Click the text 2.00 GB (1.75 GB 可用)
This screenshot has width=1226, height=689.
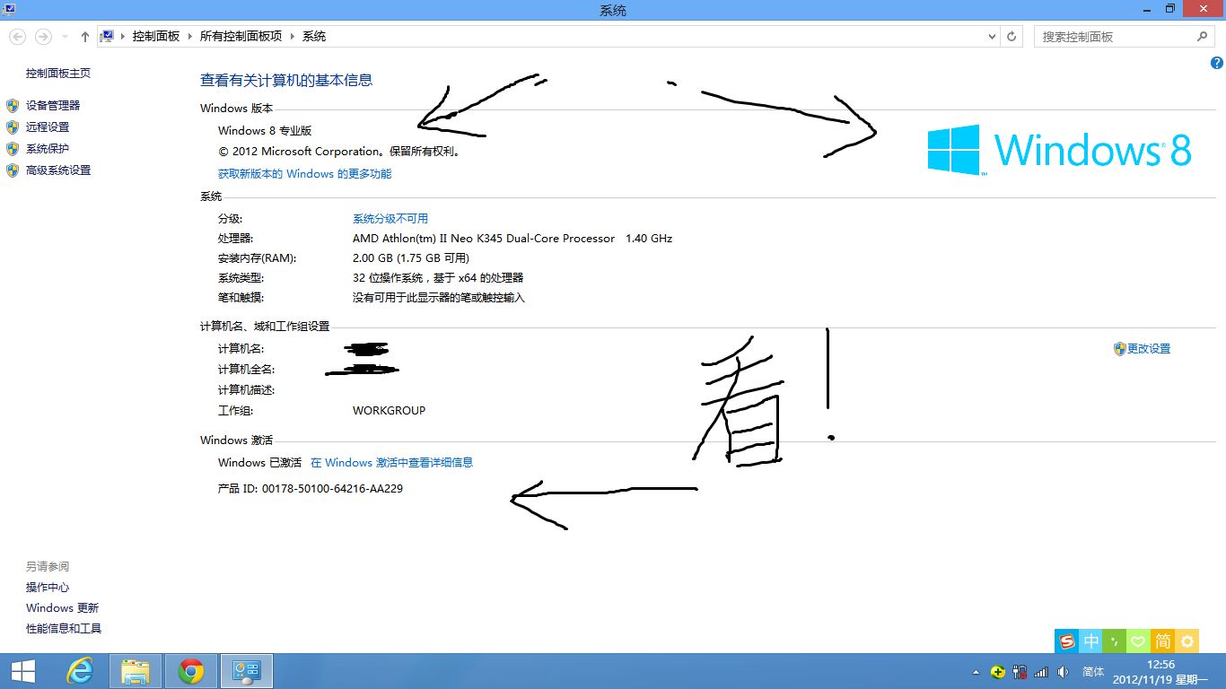(411, 258)
